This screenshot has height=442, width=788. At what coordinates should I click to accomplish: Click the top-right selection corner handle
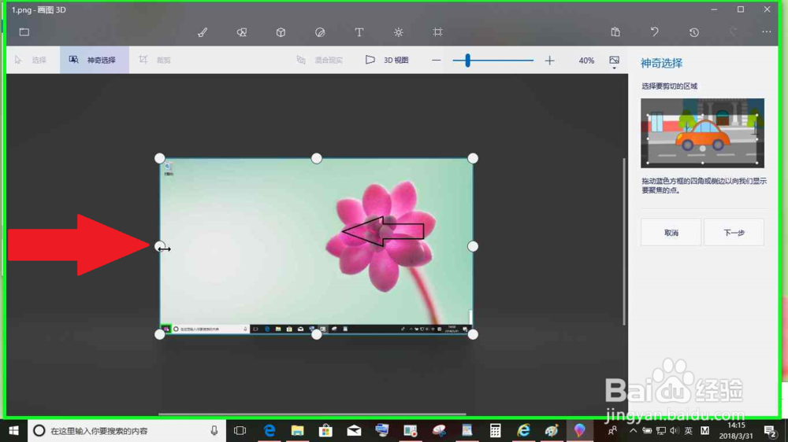pyautogui.click(x=473, y=159)
